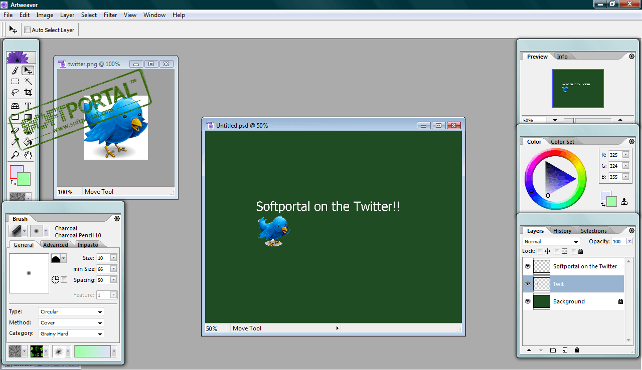Pick the Gradient tool

coord(28,118)
